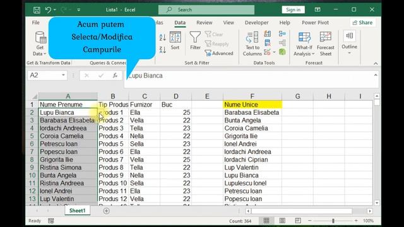Open Advanced filter options
404x227 pixels.
(219, 53)
